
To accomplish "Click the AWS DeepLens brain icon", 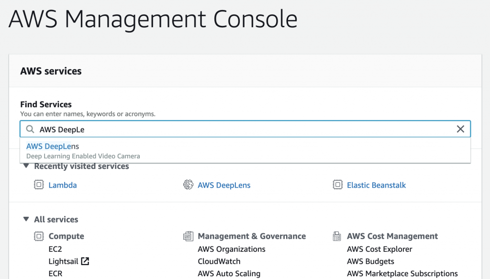I will click(x=188, y=185).
